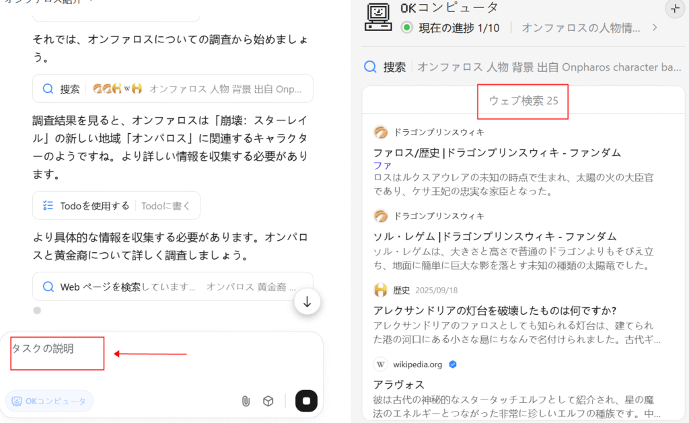
Task: Open ファロス/歴史 ドラゴンプリンスウィキ result
Action: (x=497, y=153)
